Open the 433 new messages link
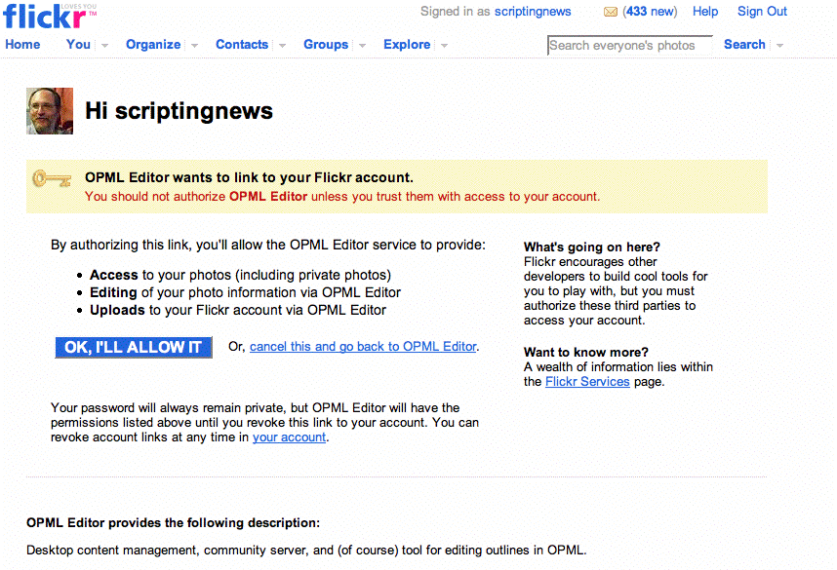837x570 pixels. pyautogui.click(x=650, y=12)
